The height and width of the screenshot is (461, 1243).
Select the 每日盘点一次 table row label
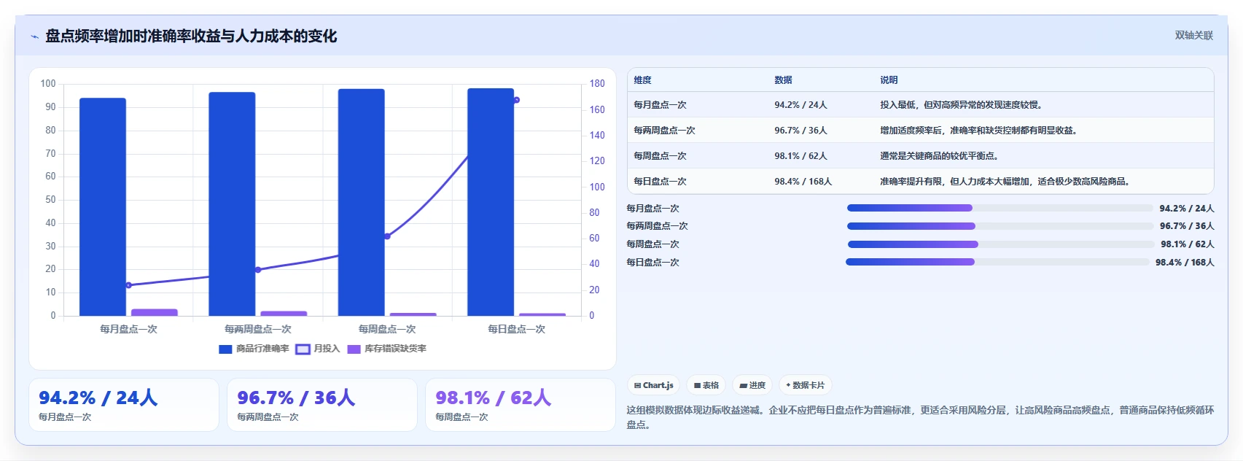[660, 182]
